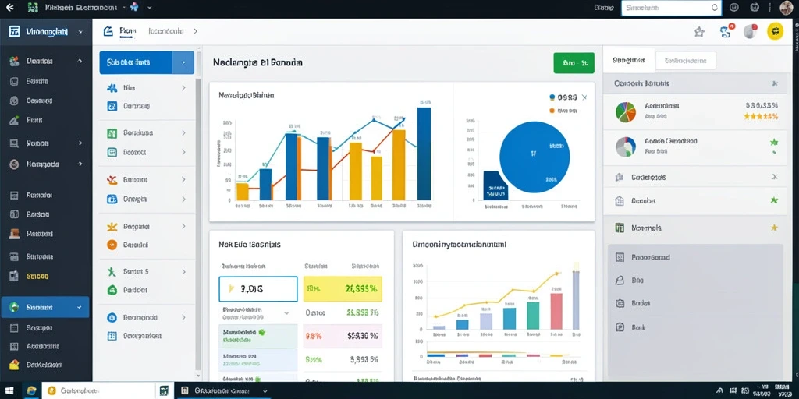Open the second breadcrumb item
The width and height of the screenshot is (799, 399).
pyautogui.click(x=165, y=31)
